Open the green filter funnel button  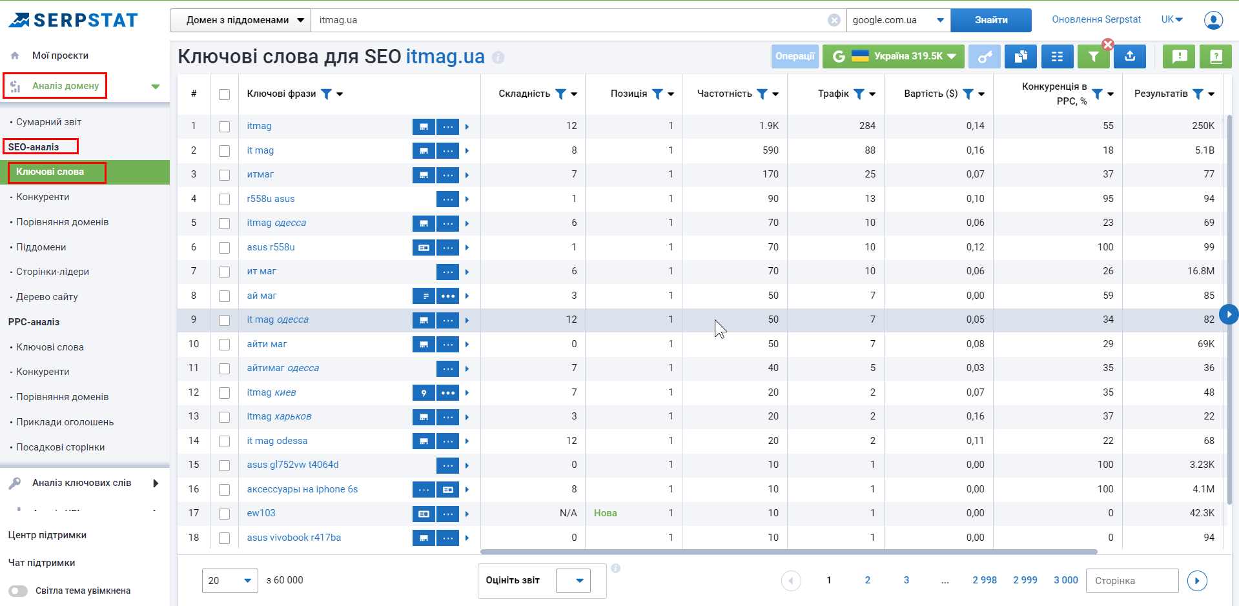tap(1093, 57)
